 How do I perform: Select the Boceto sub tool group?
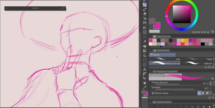coord(162,55)
